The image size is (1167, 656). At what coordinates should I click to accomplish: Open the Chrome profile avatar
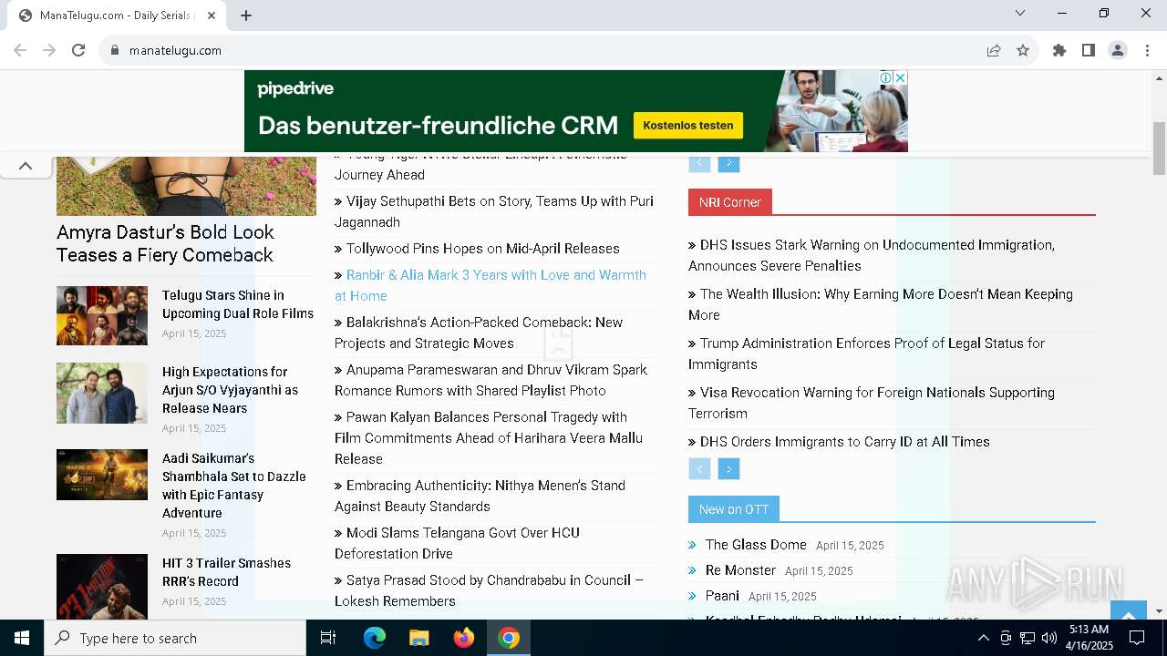(x=1118, y=50)
